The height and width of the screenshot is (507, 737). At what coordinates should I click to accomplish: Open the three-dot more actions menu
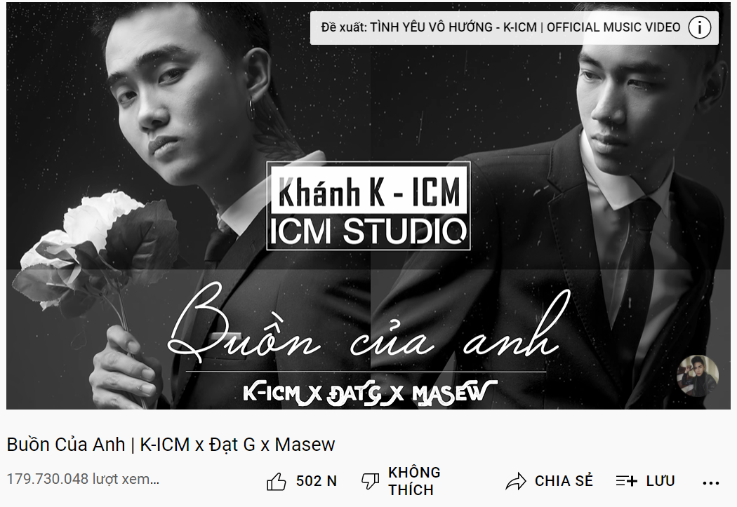click(x=710, y=482)
